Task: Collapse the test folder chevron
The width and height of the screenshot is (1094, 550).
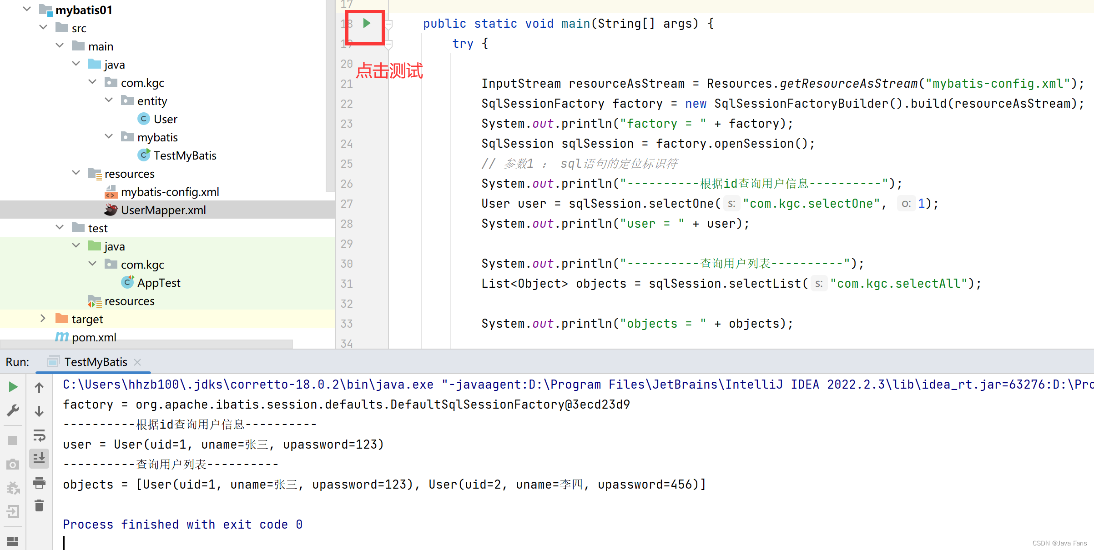Action: 60,227
